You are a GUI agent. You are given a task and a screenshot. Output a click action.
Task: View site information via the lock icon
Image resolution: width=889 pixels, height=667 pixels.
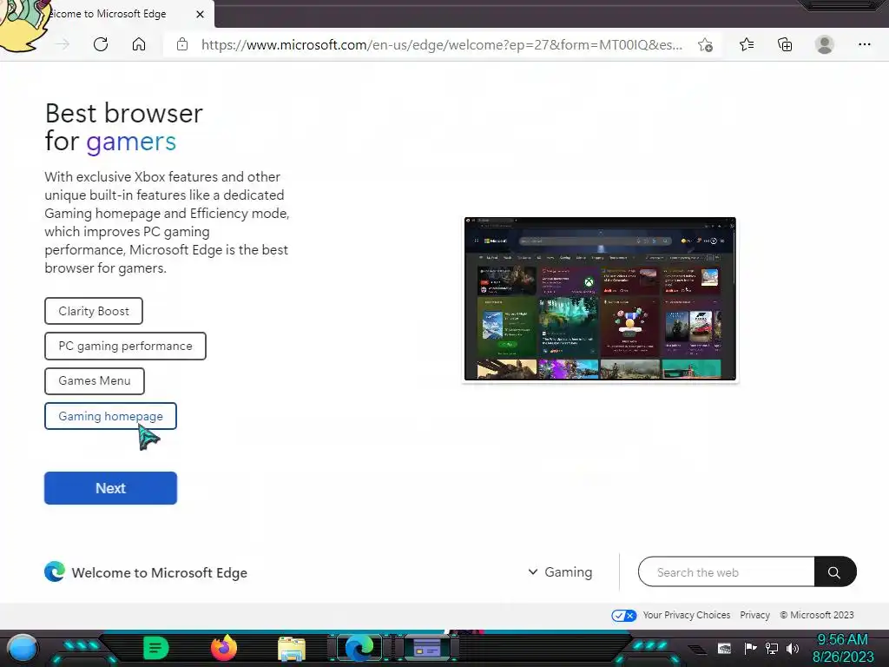(x=182, y=44)
